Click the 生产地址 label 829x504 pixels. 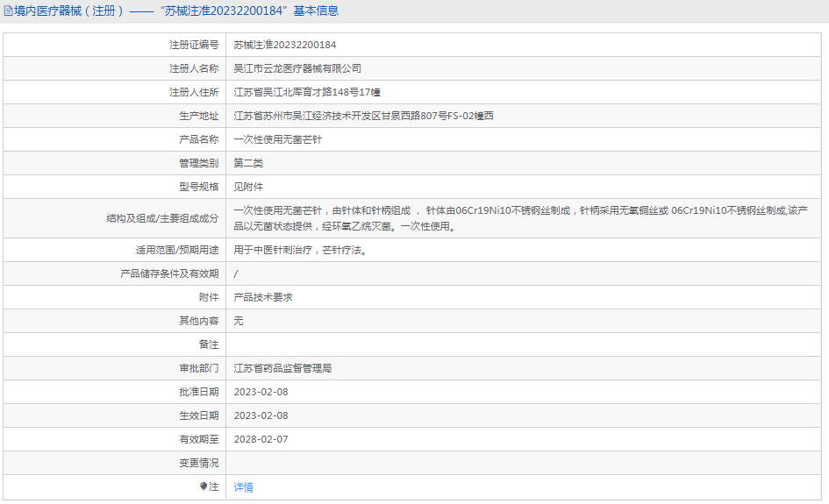[x=199, y=116]
